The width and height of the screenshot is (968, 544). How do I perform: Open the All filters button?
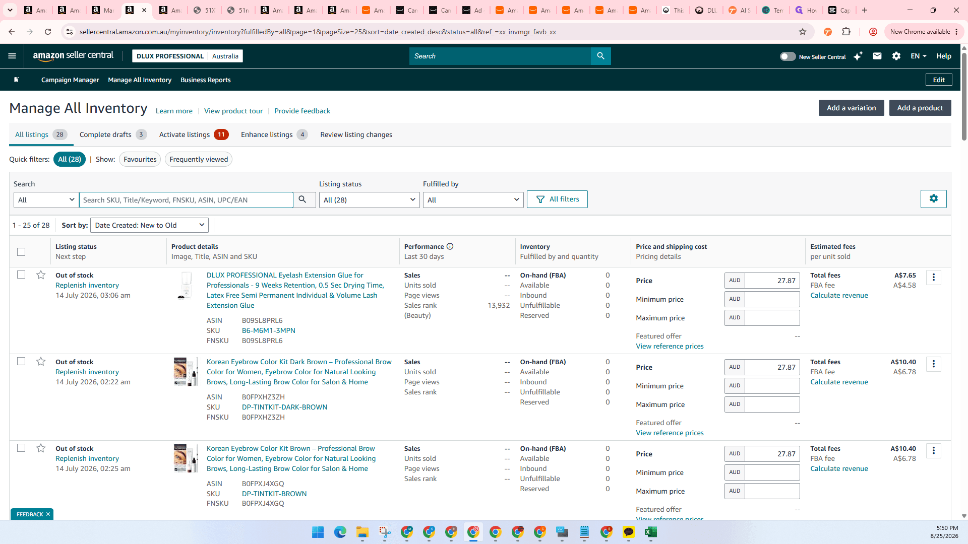click(557, 199)
